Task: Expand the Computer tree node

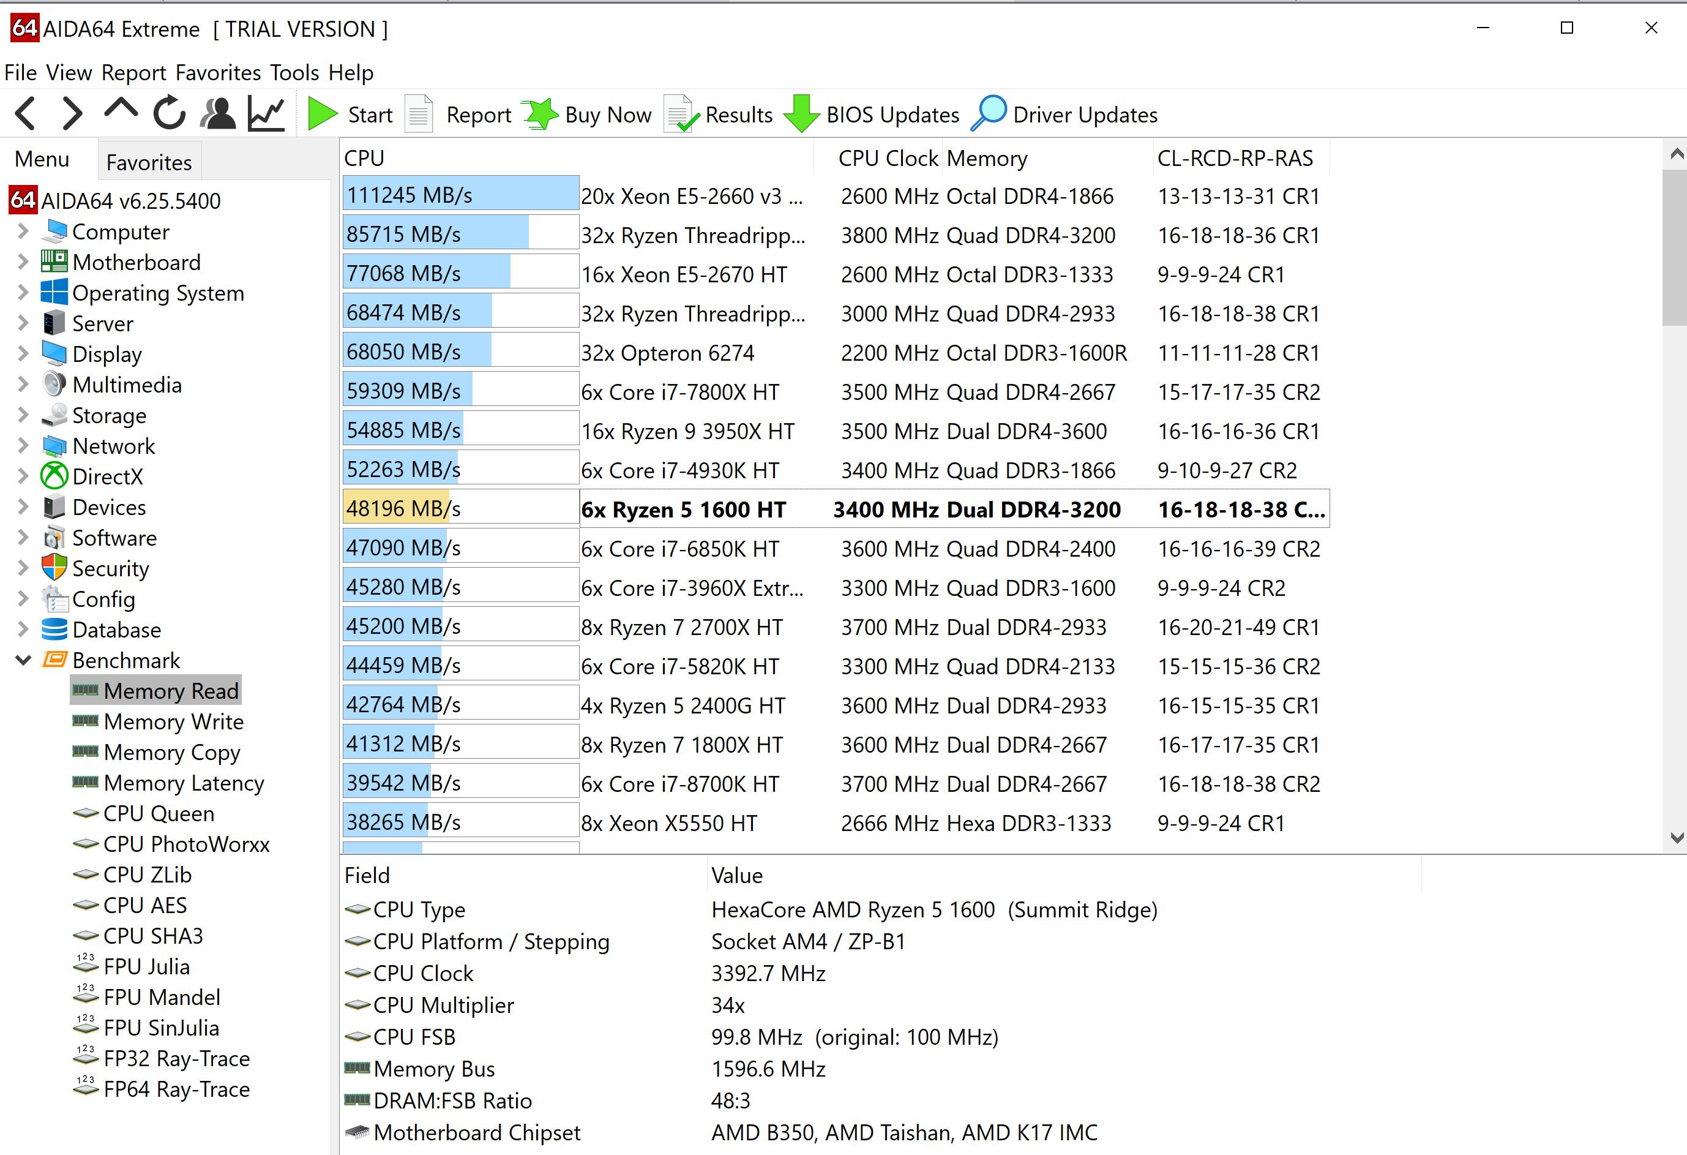Action: [x=23, y=231]
